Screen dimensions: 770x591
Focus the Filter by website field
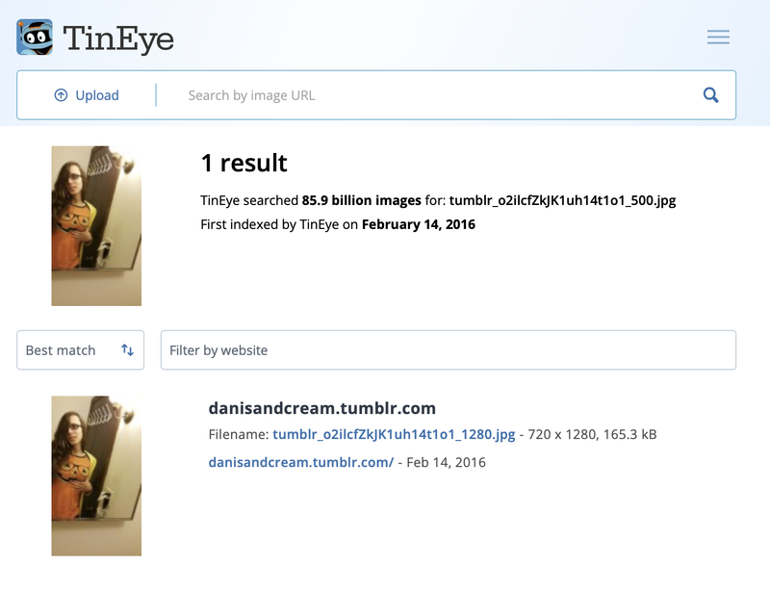(x=449, y=350)
